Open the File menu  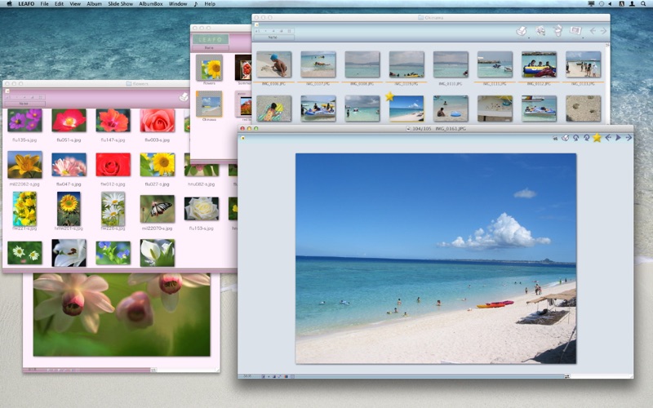44,4
